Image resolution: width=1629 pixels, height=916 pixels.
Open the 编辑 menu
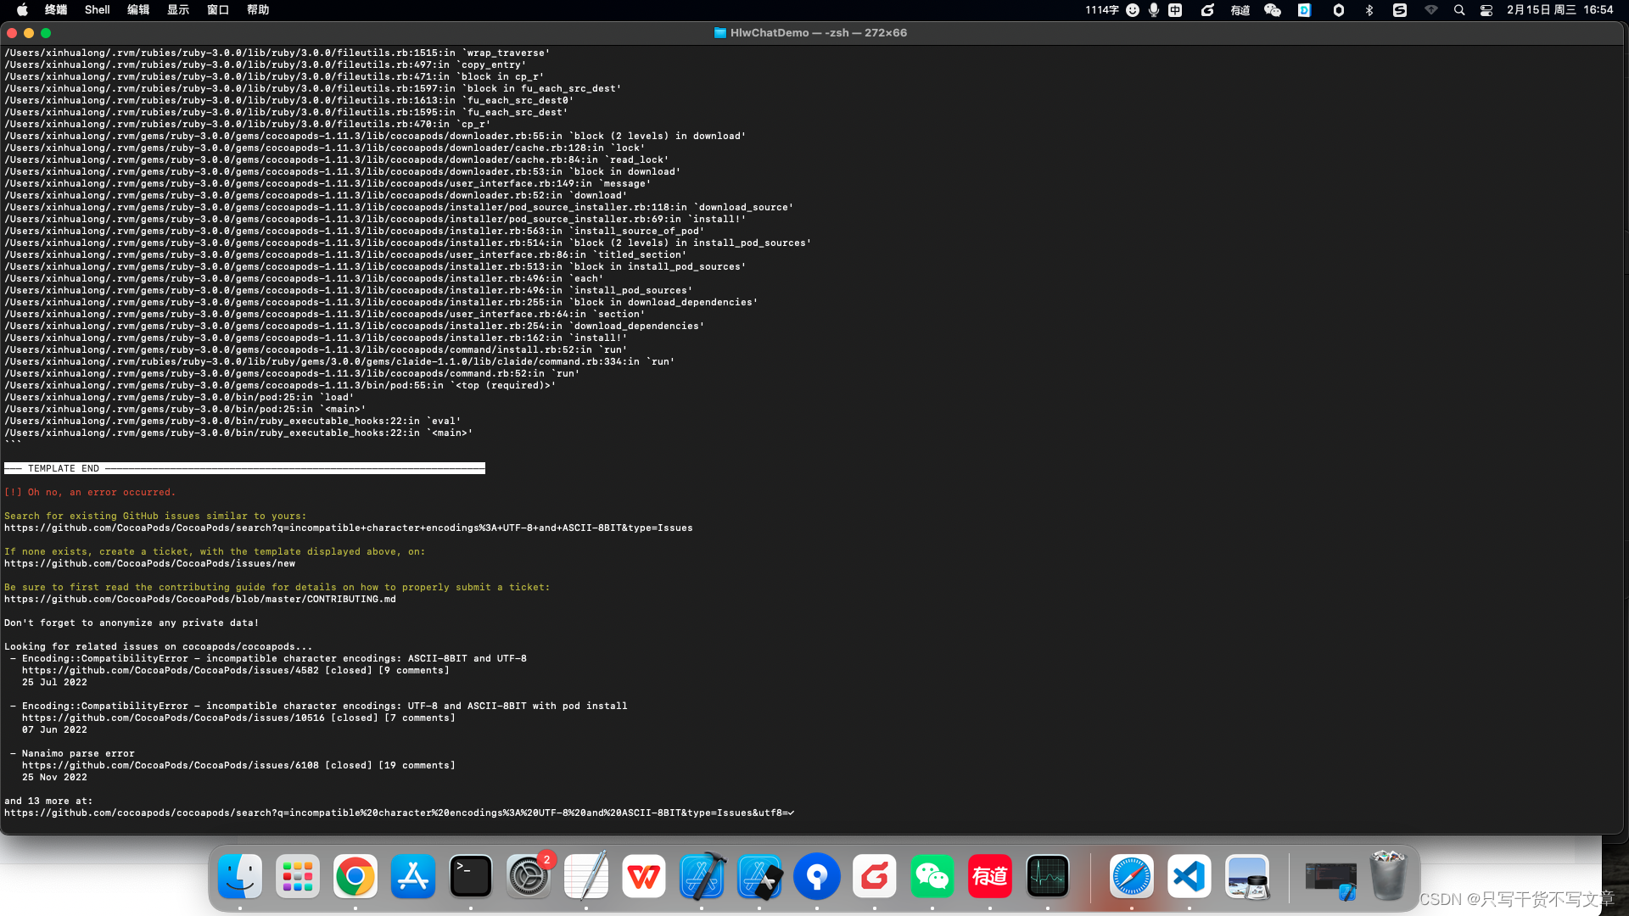click(x=138, y=10)
